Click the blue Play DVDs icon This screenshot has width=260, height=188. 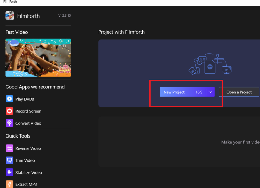[x=9, y=99]
